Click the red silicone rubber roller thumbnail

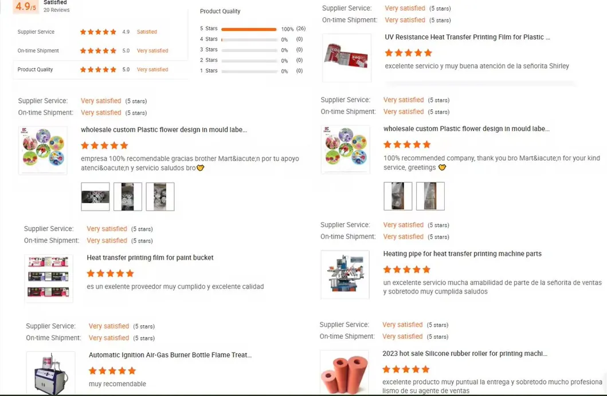344,372
